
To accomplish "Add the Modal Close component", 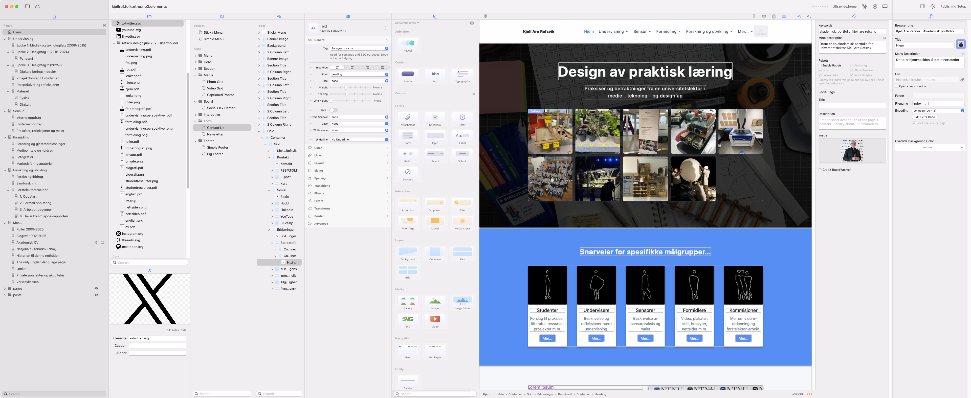I will point(462,223).
